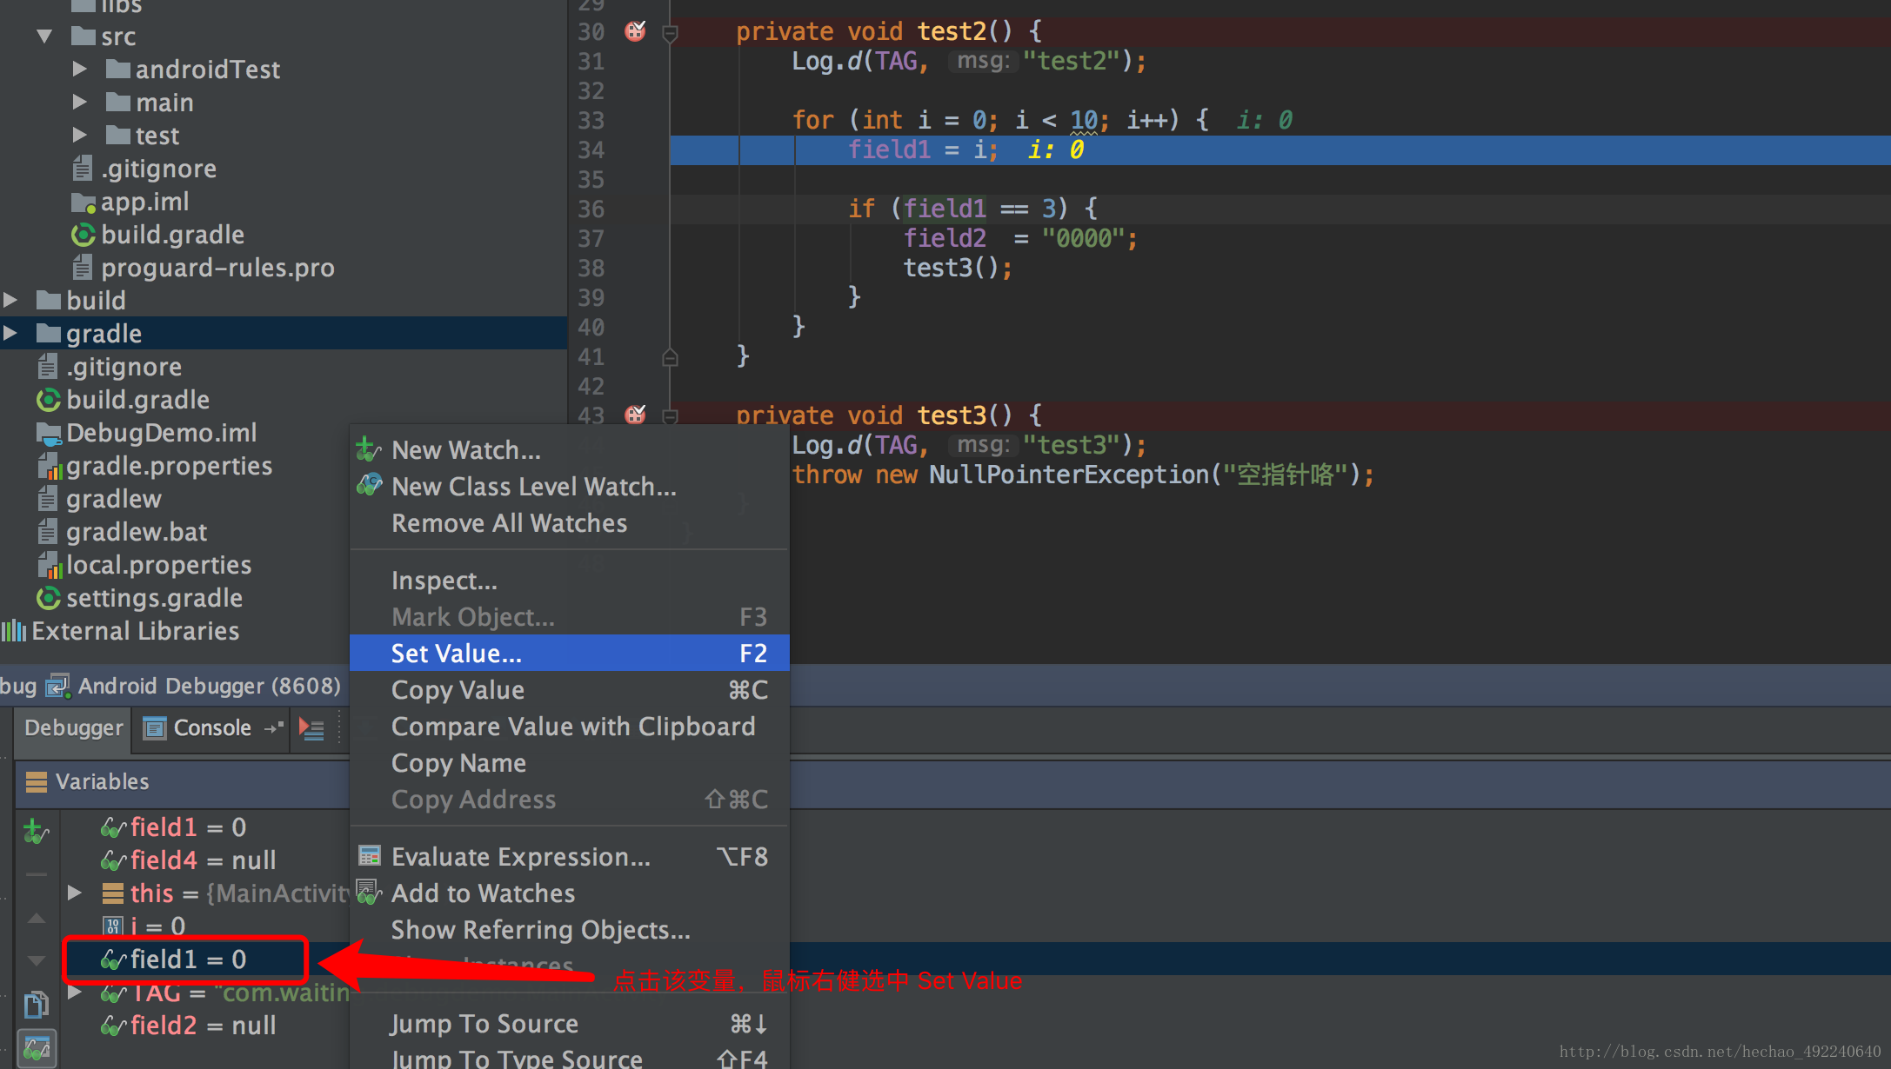Select New Watch... in context menu
The image size is (1891, 1069).
[570, 450]
